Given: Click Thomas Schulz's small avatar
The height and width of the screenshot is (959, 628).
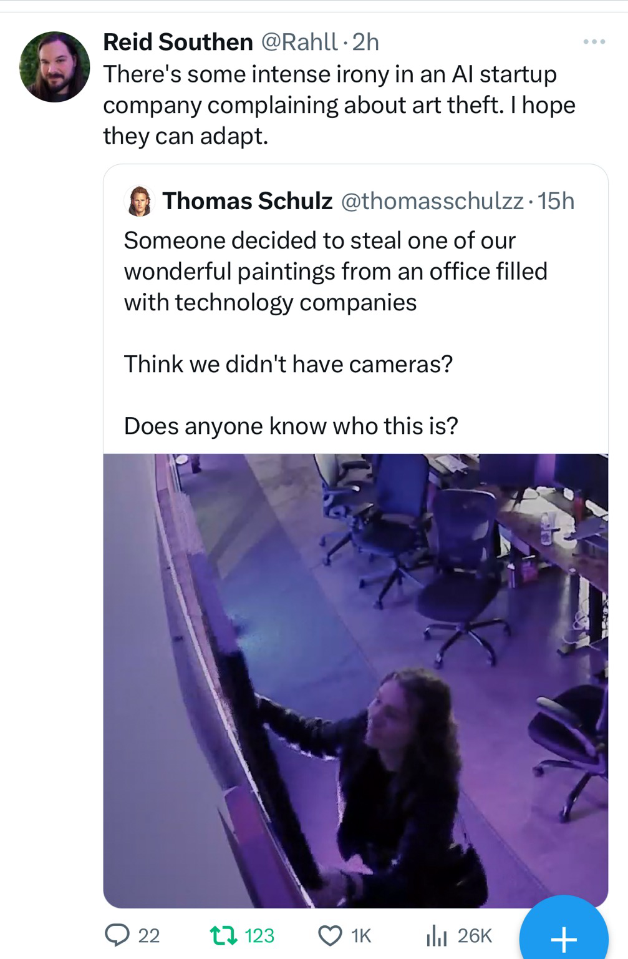Looking at the screenshot, I should click(141, 202).
